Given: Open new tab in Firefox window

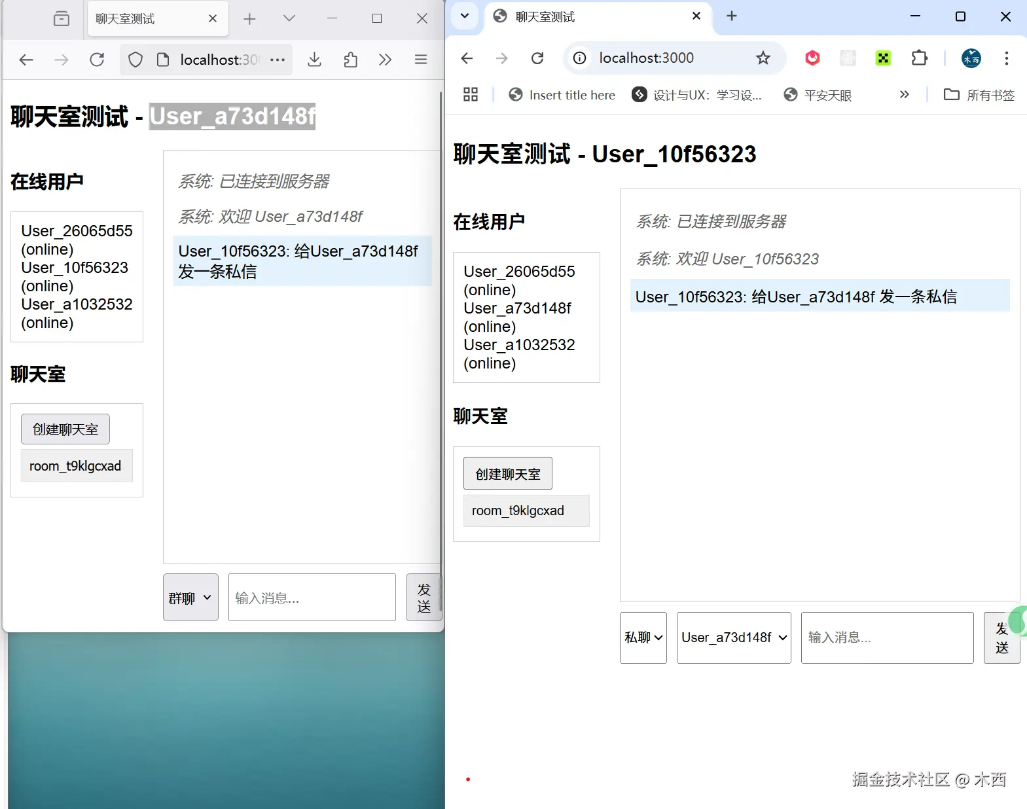Looking at the screenshot, I should 249,19.
